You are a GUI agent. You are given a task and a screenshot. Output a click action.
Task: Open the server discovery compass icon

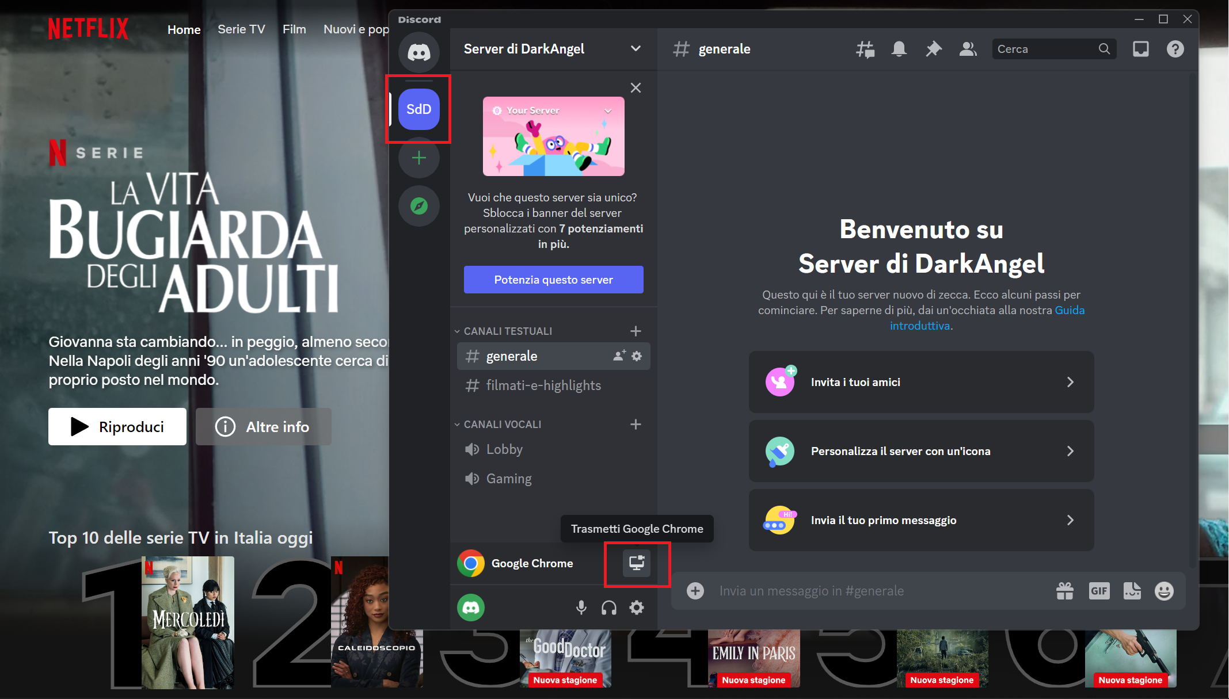click(x=419, y=205)
